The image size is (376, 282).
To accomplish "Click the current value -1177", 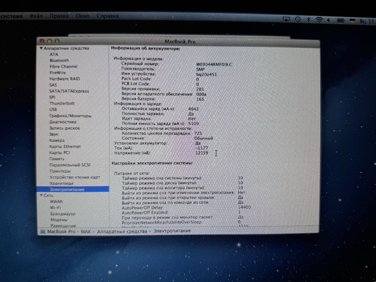I will click(x=202, y=148).
